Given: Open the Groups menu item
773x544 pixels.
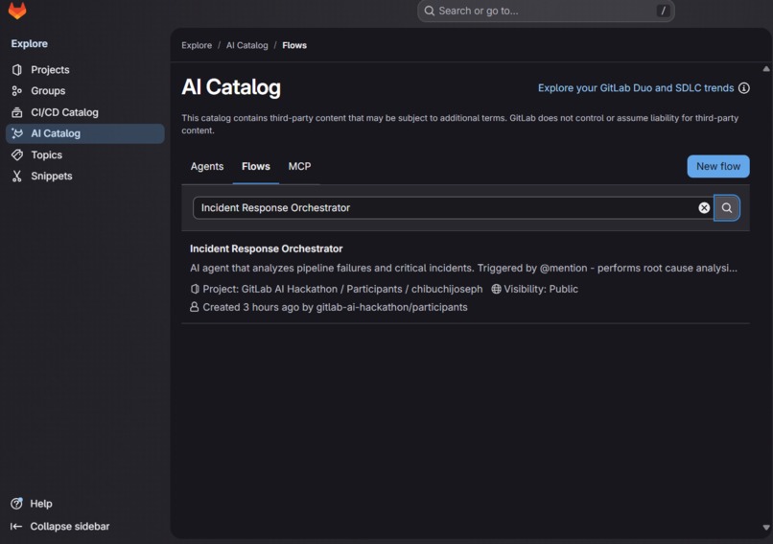Looking at the screenshot, I should [84, 91].
